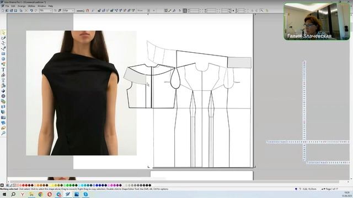353x198 pixels.
Task: Click the New document icon
Action: coord(2,10)
